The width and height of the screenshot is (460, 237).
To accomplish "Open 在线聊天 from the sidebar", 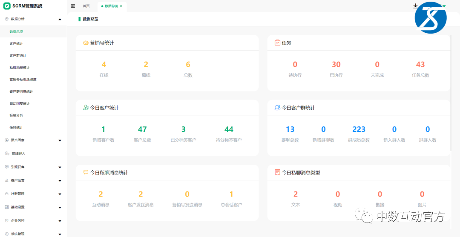I will tap(18, 153).
